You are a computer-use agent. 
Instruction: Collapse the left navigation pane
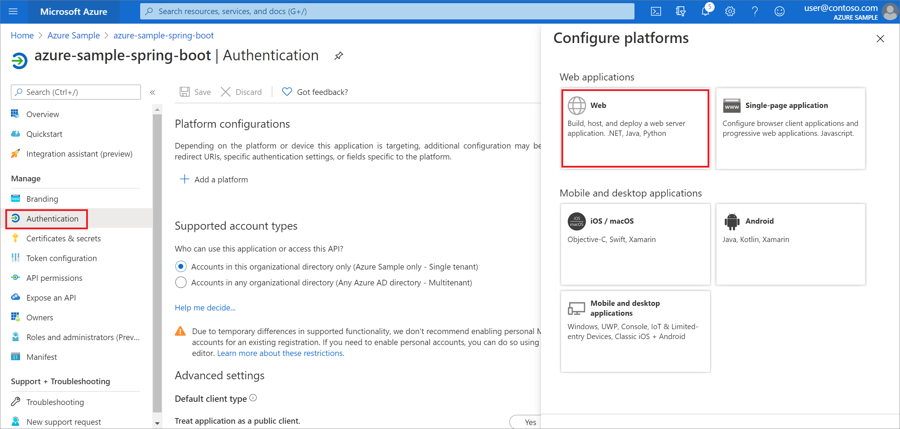[153, 92]
